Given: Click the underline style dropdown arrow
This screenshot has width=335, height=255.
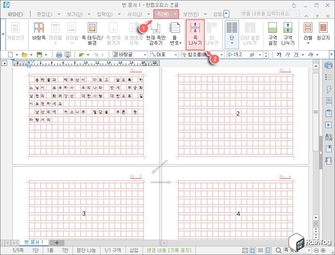Looking at the screenshot, I should point(303,55).
